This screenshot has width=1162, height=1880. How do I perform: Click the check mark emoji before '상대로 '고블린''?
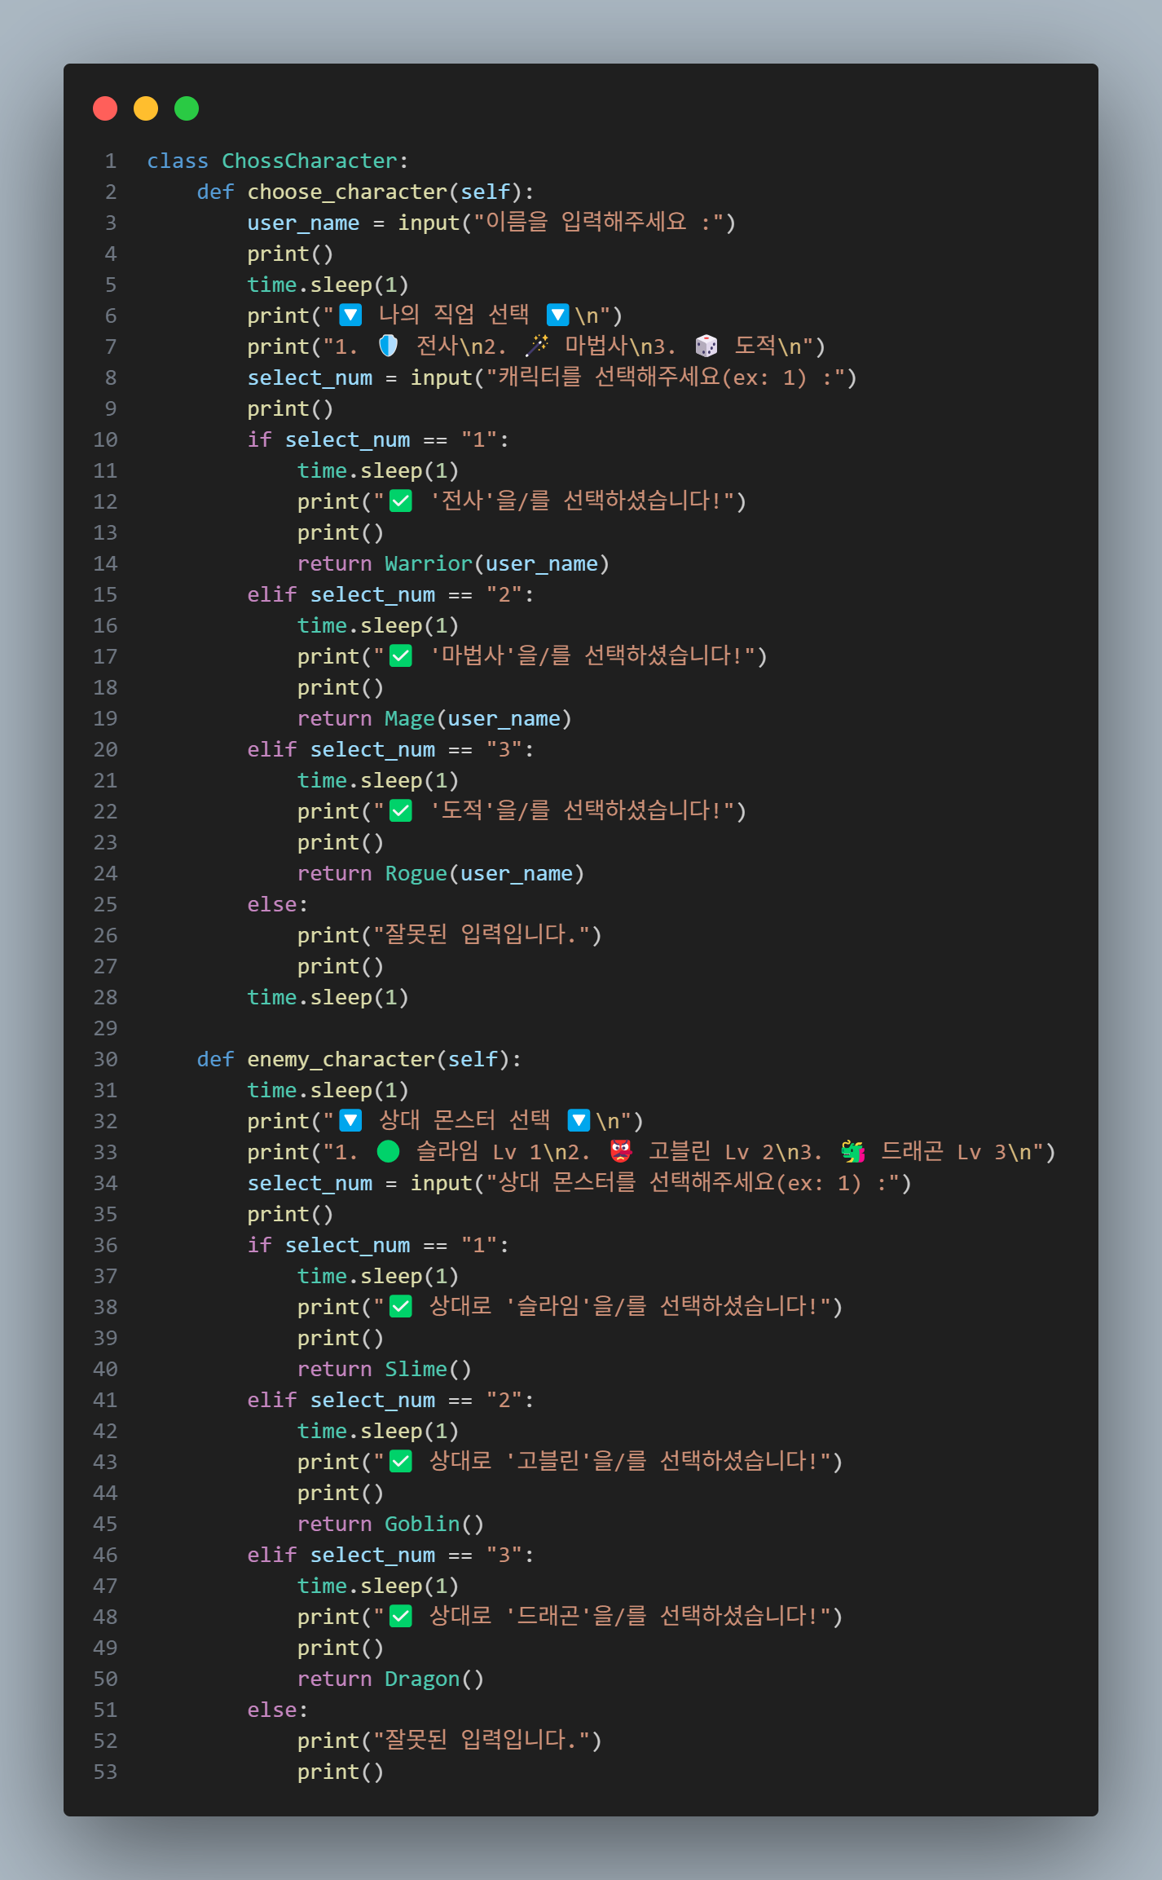point(401,1461)
